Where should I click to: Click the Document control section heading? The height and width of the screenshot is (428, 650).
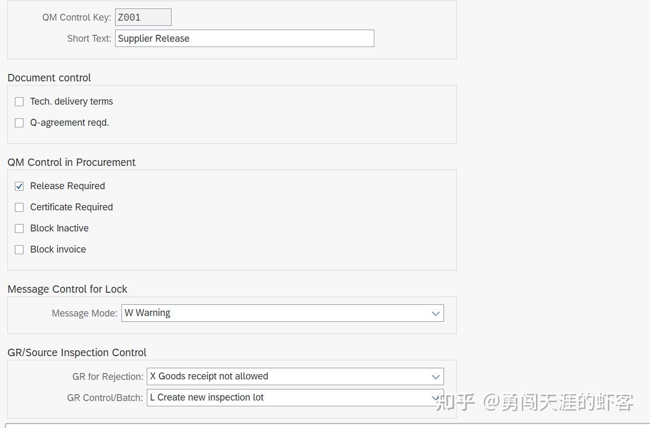pyautogui.click(x=49, y=78)
